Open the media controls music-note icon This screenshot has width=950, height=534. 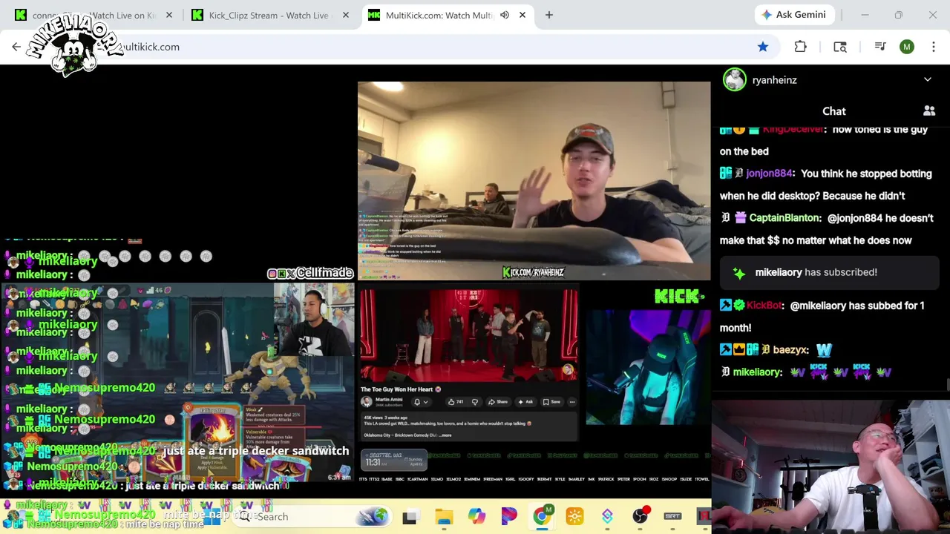[x=880, y=47]
